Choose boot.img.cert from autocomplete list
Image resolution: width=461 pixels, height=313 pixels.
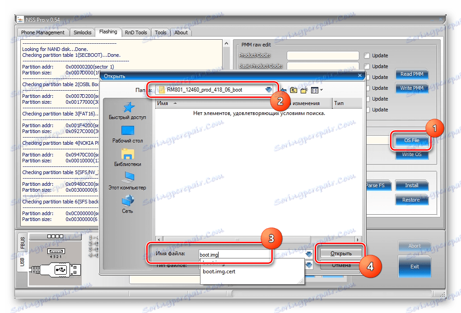pyautogui.click(x=219, y=272)
